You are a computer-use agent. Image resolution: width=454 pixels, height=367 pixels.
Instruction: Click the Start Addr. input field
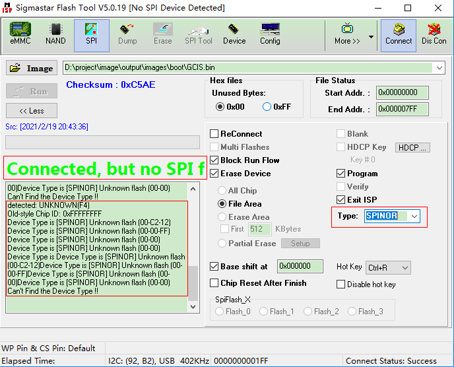(402, 92)
